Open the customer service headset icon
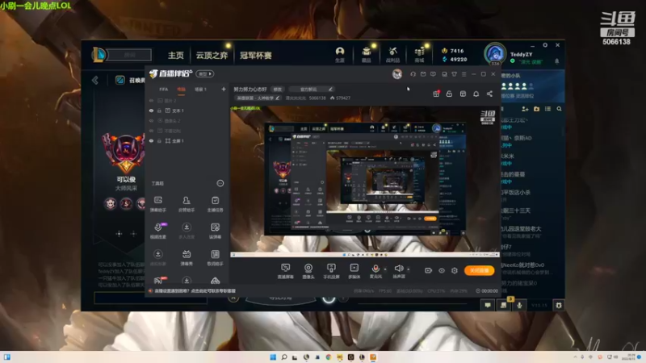Image resolution: width=646 pixels, height=363 pixels. tap(413, 74)
